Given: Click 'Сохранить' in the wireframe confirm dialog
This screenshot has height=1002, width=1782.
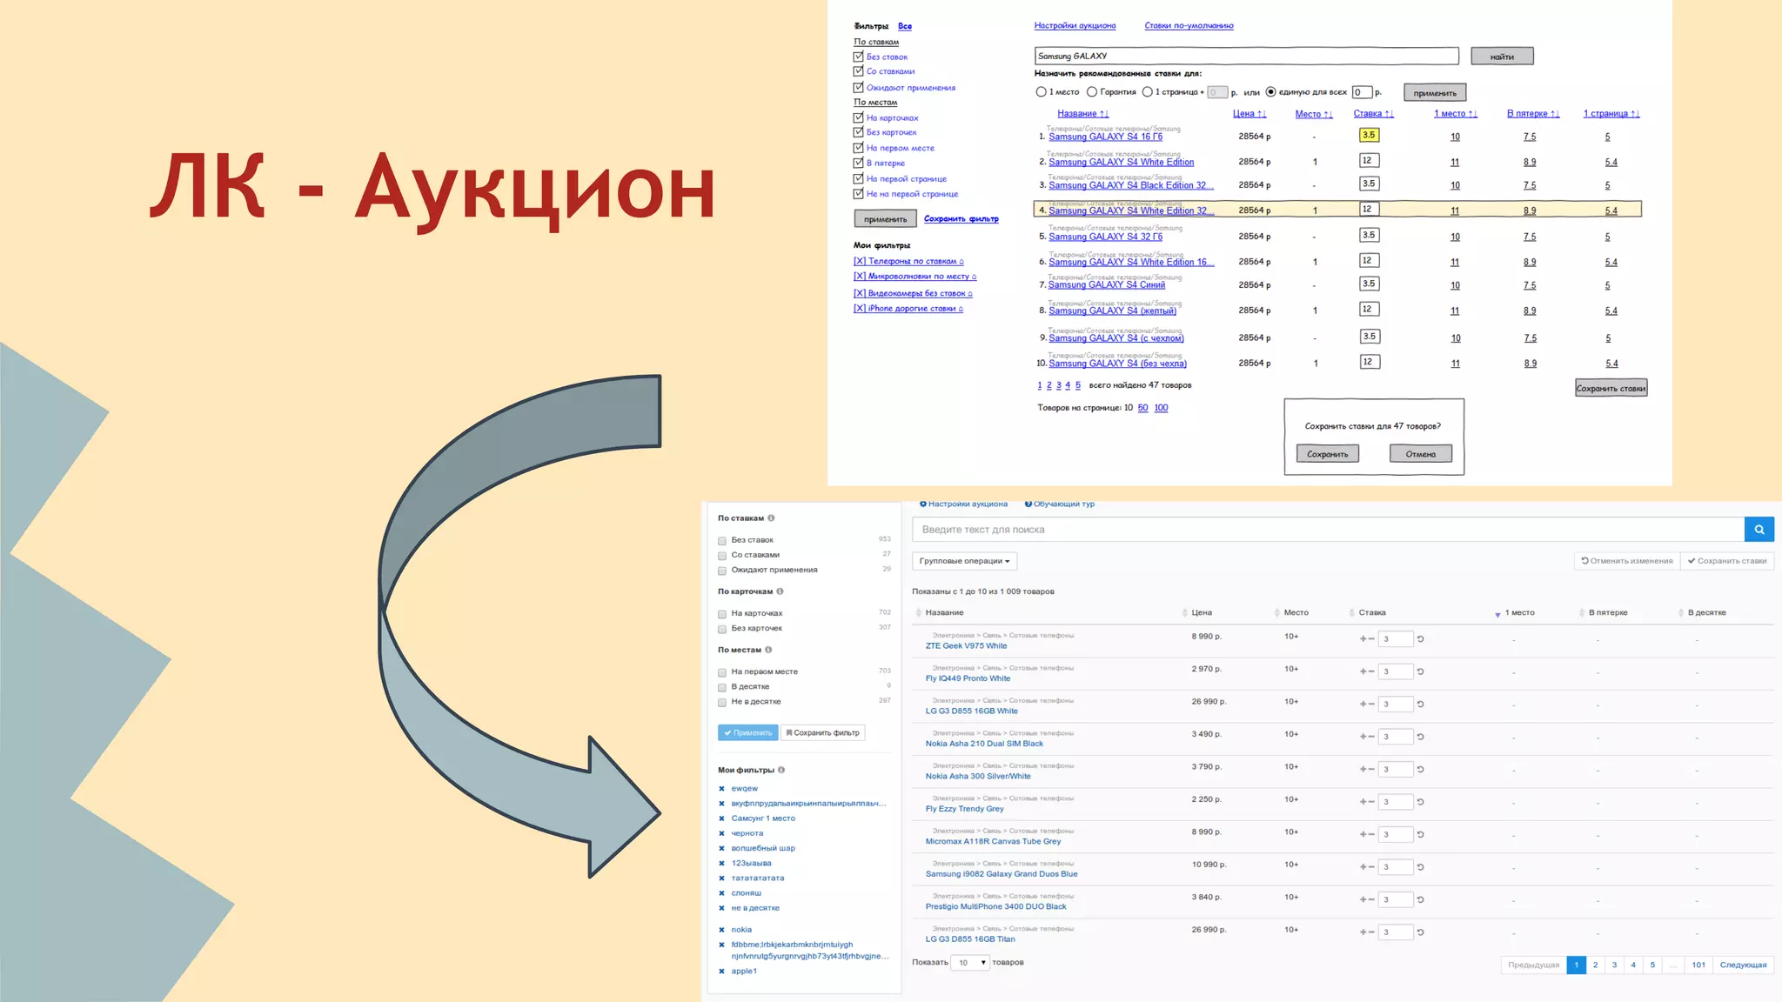Looking at the screenshot, I should pyautogui.click(x=1327, y=454).
